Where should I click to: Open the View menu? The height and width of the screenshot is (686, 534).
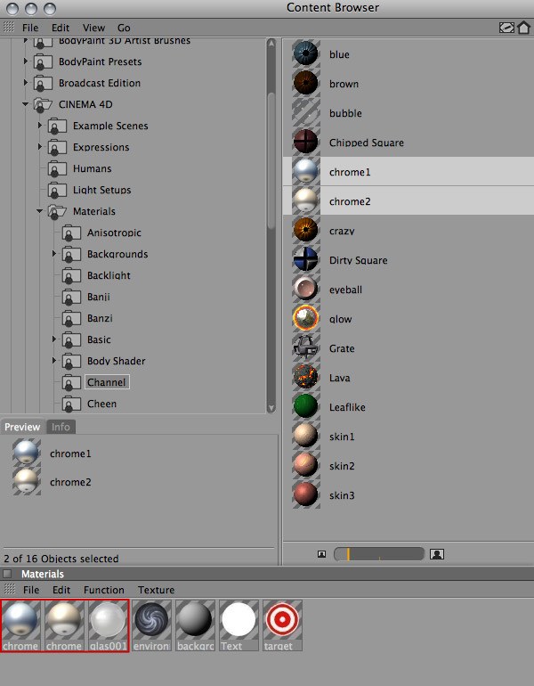click(x=93, y=28)
